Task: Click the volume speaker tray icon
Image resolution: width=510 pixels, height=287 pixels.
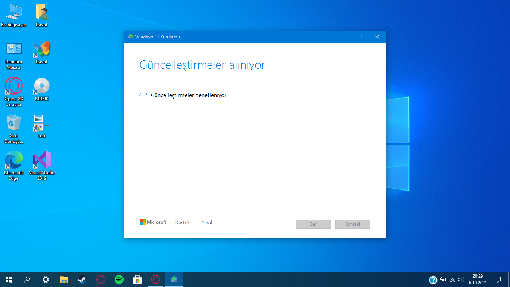Action: 461,280
